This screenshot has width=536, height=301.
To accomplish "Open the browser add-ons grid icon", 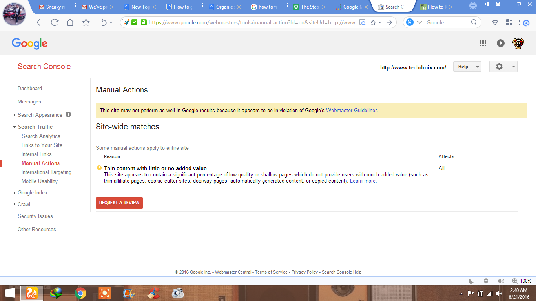I will pyautogui.click(x=509, y=22).
